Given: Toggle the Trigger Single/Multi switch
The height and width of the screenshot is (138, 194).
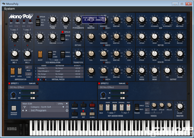Looking at the screenshot, I should pyautogui.click(x=137, y=107).
